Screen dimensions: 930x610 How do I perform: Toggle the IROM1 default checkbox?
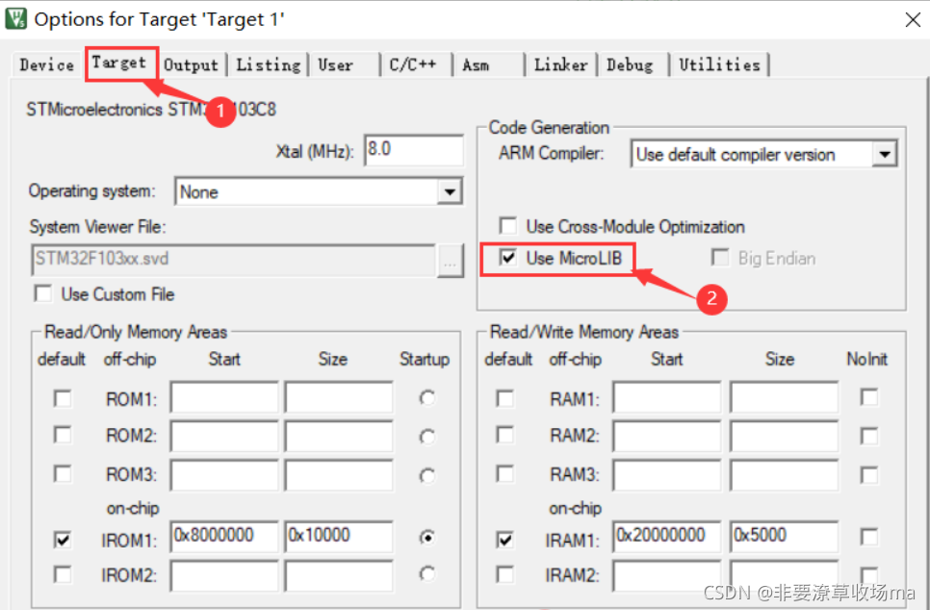[63, 540]
